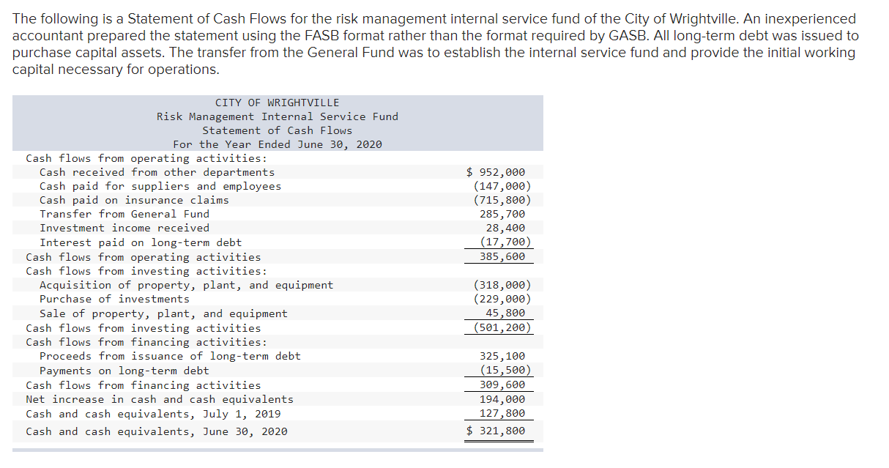Click the 45,800 amount

pos(505,313)
